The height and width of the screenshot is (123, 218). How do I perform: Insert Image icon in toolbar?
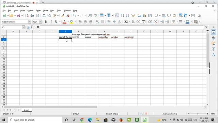(x=139, y=15)
